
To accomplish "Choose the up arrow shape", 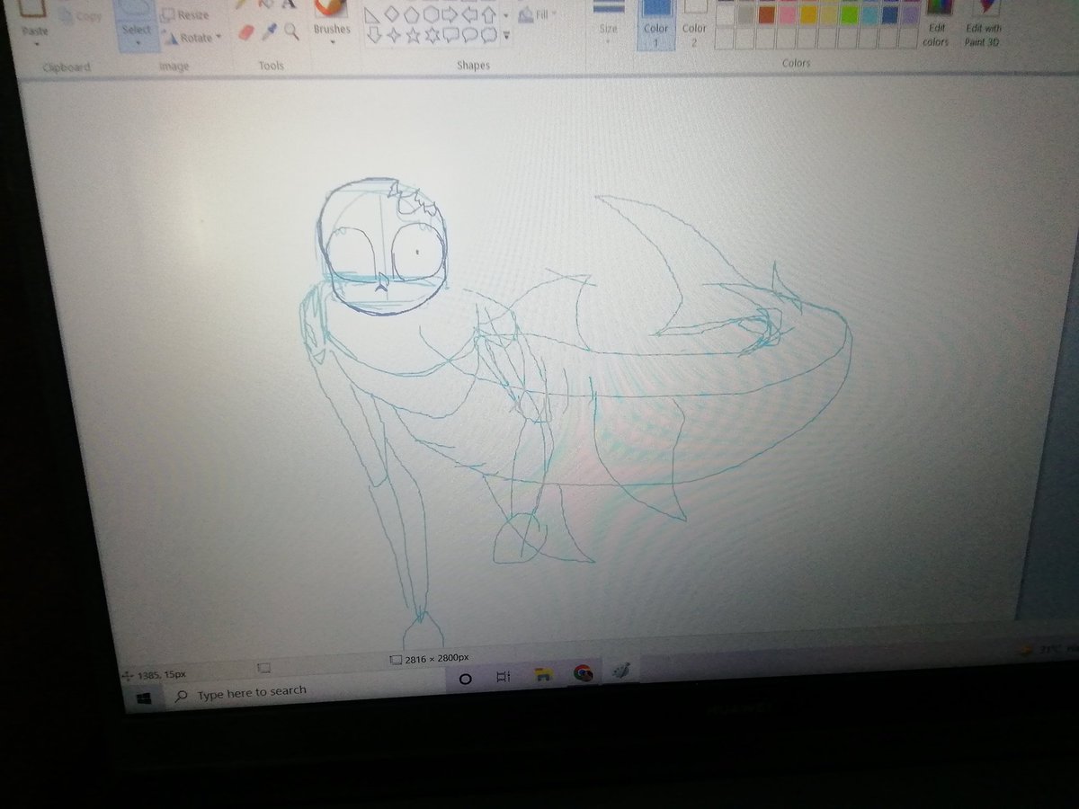I will (487, 14).
